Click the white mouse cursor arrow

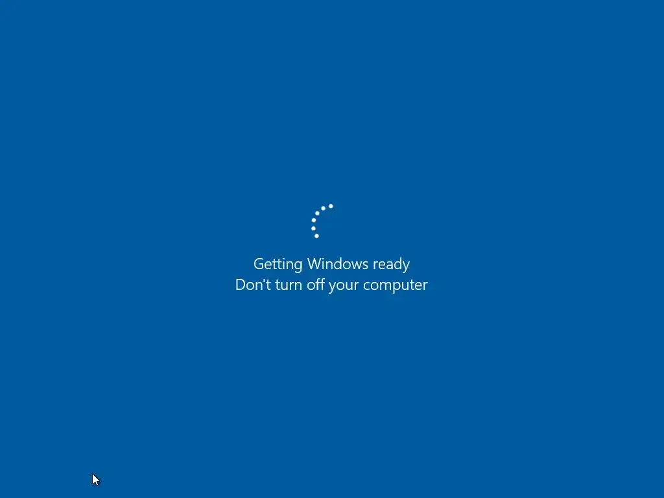(96, 479)
